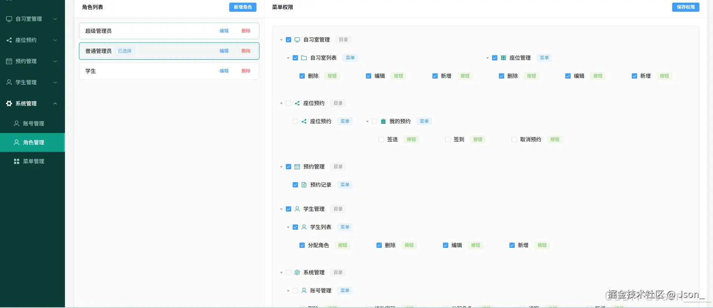Collapse the 座位预约 directory node arrow
Viewport: 713px width, 308px height.
281,103
